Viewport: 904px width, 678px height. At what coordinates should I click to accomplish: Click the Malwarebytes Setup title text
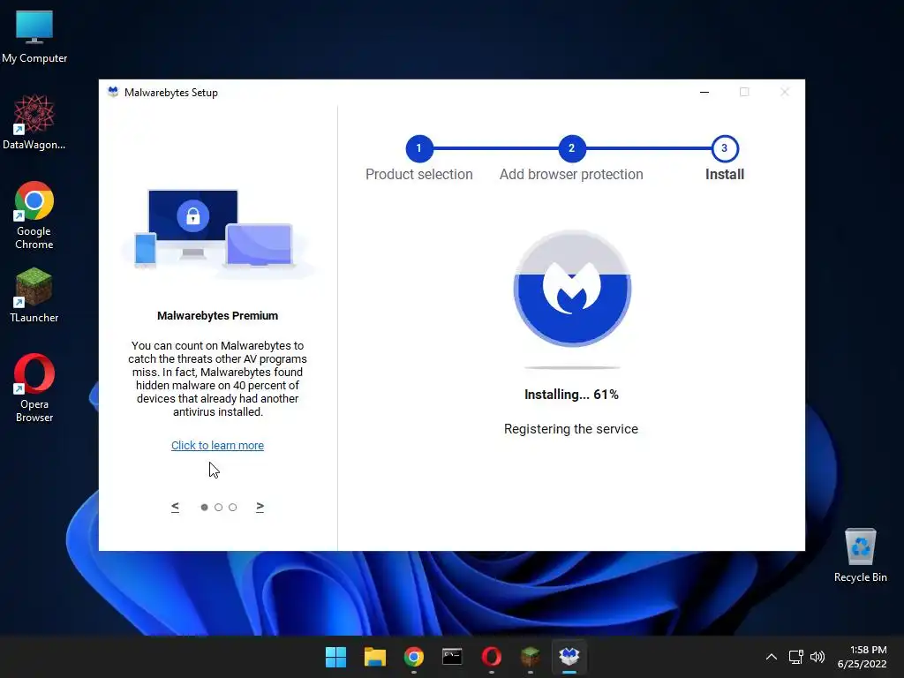point(171,92)
